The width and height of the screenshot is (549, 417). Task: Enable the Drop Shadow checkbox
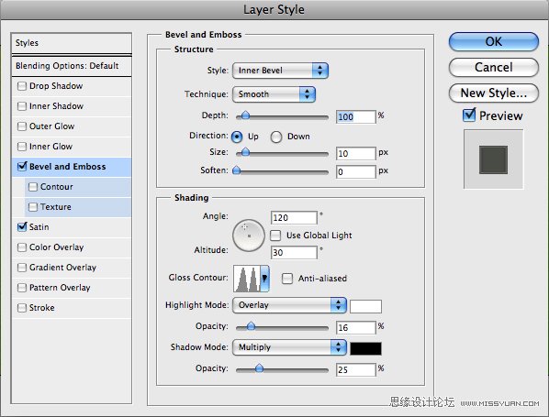tap(22, 86)
